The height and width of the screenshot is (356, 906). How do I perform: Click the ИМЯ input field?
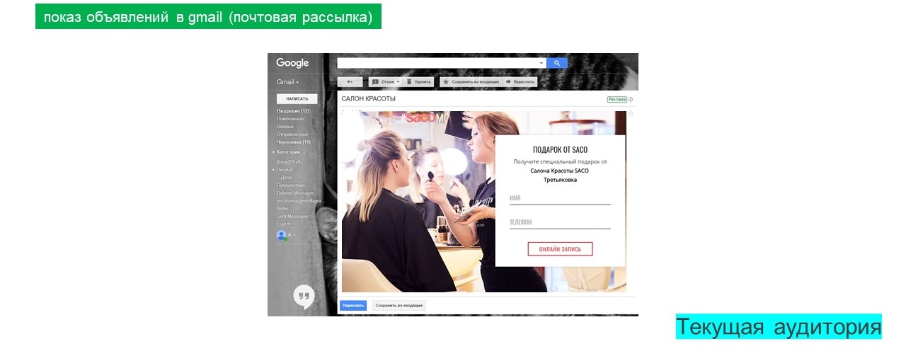[559, 199]
